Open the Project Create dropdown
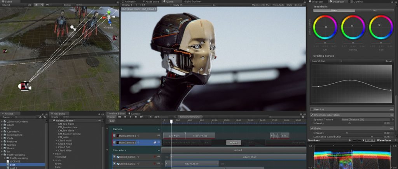The height and width of the screenshot is (169, 398). click(x=6, y=117)
